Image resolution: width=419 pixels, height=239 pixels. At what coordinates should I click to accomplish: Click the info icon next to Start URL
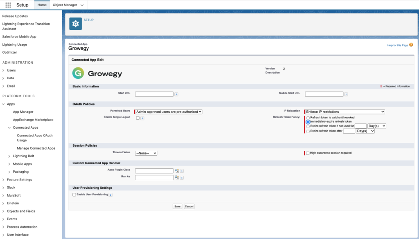coord(176,94)
